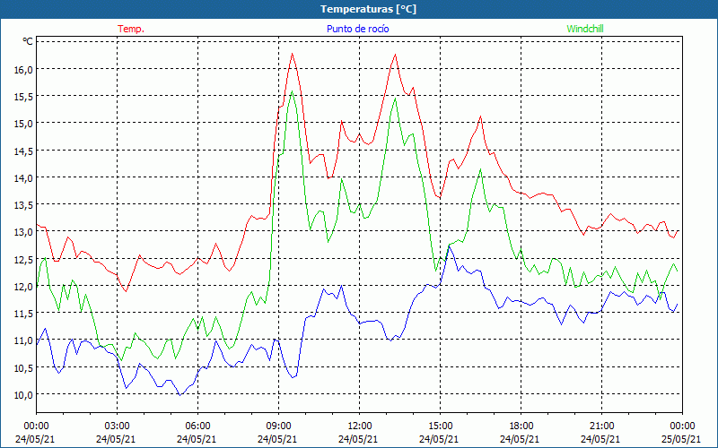This screenshot has height=448, width=718.
Task: Click the 15,5 value on the y-axis
Action: coord(23,97)
